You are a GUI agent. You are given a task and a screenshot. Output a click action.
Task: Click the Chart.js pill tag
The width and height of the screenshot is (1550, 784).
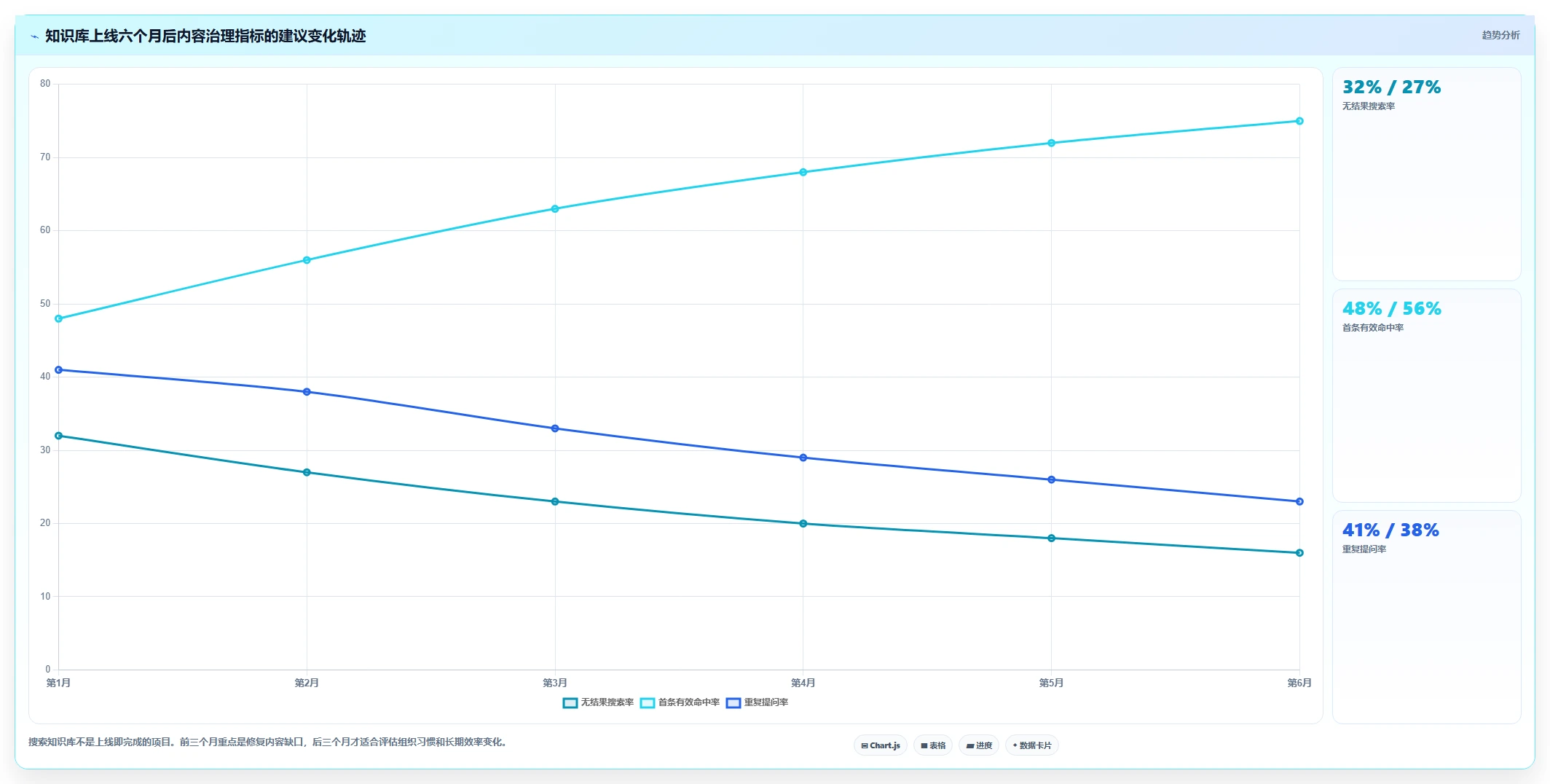(x=880, y=745)
